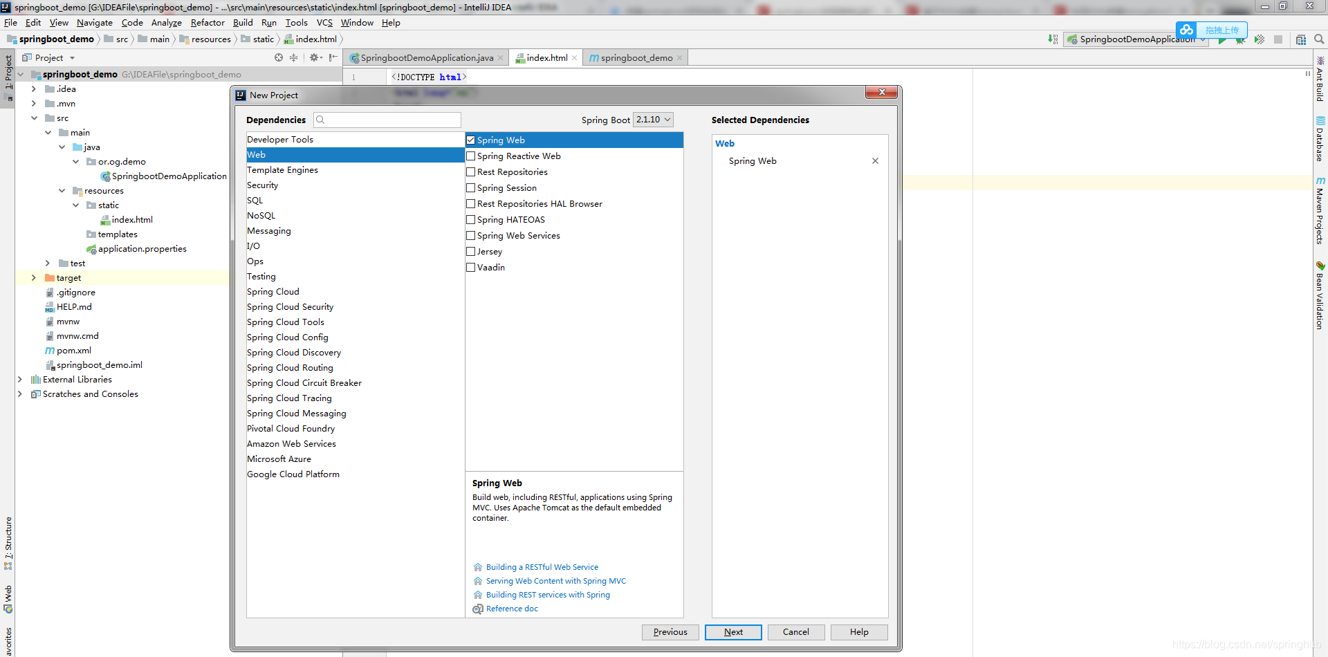Close the index.html editor tab
Image resolution: width=1328 pixels, height=657 pixels.
575,58
